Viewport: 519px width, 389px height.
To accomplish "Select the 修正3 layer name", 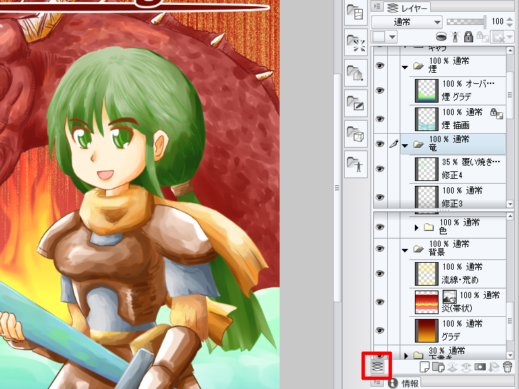I will (x=452, y=203).
